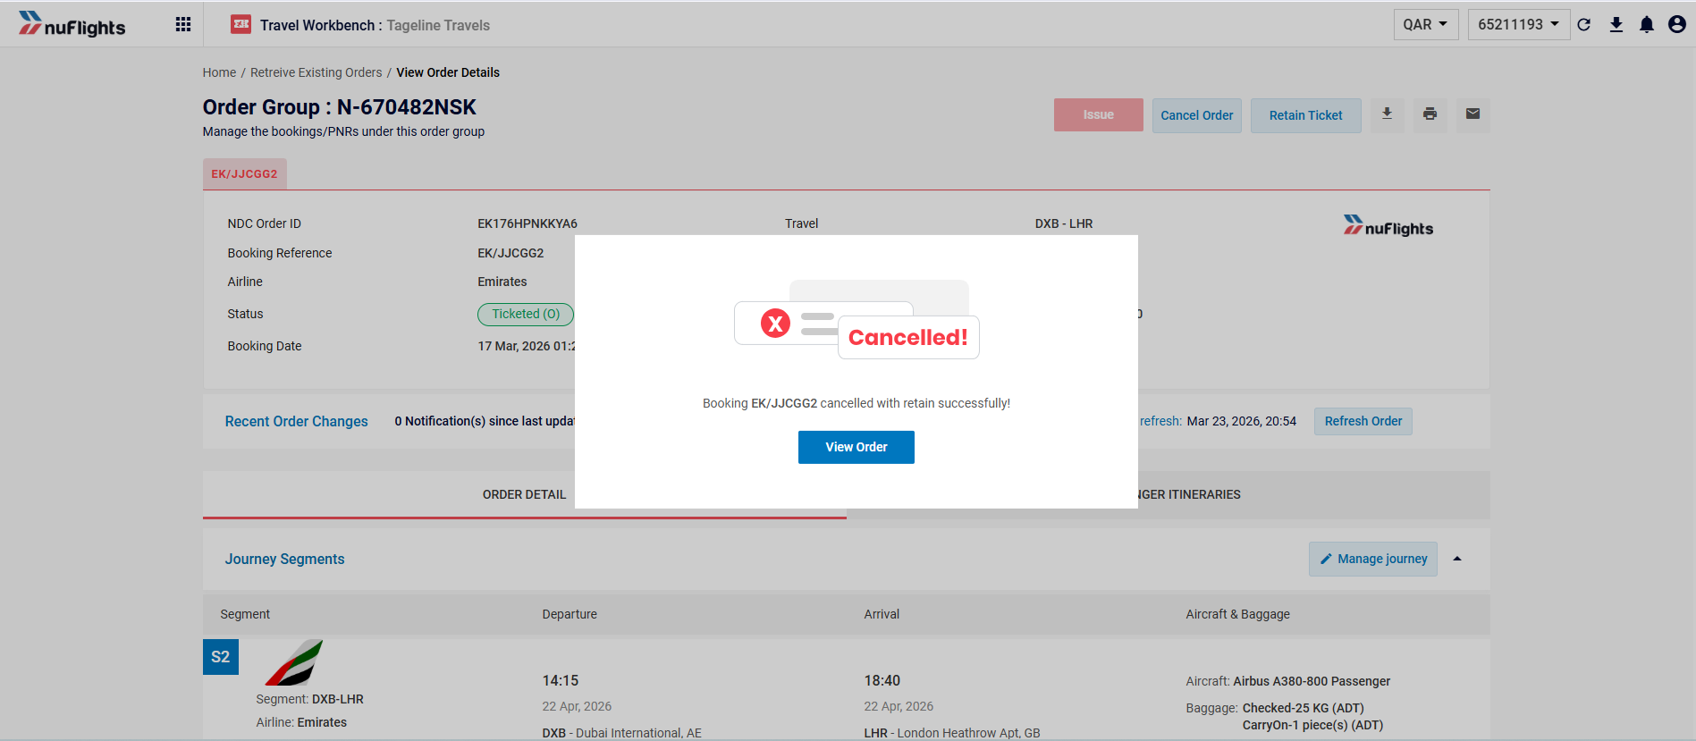Click the departure time 14:15
1696x741 pixels.
pyautogui.click(x=561, y=680)
